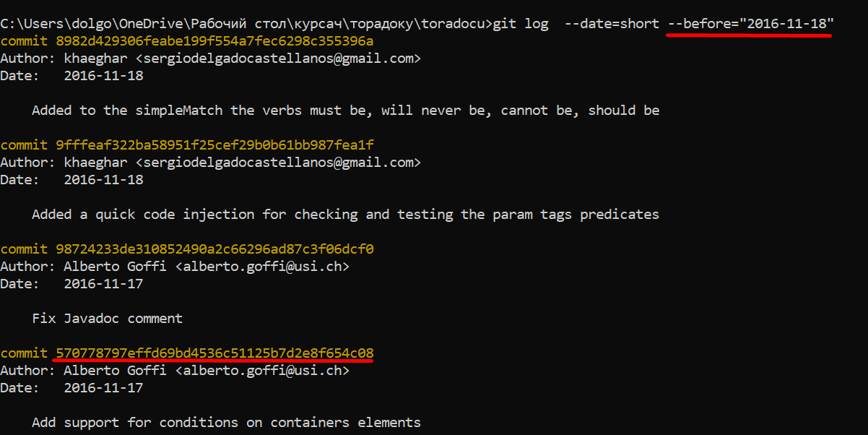
Task: Click commit hash 9fffeaf322ba58951f25cef29b0b61bb987fea1f
Action: [214, 145]
